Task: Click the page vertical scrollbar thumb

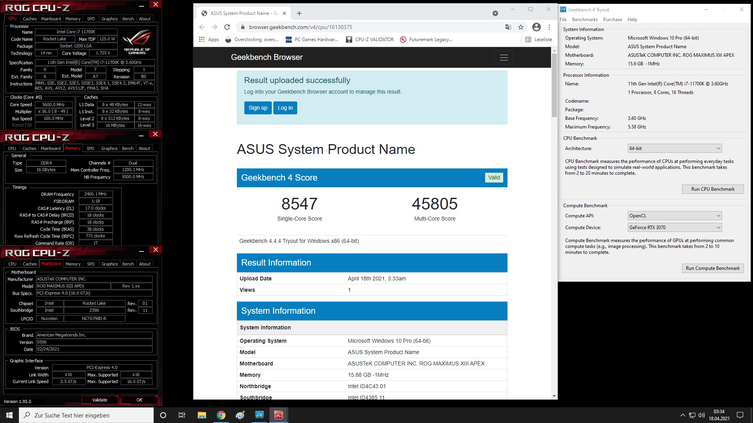Action: point(554,85)
